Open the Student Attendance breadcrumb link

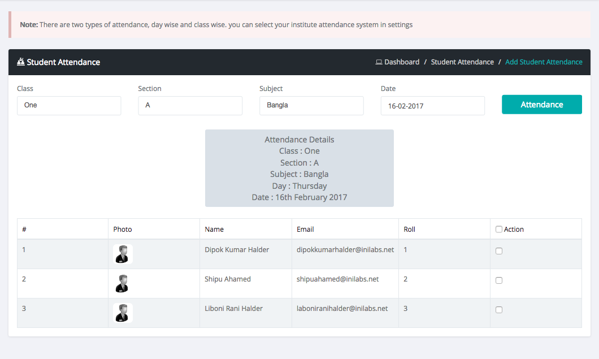(x=462, y=62)
